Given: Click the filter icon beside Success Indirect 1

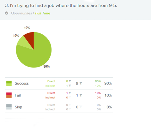Looking at the screenshot, I should 70,86.
